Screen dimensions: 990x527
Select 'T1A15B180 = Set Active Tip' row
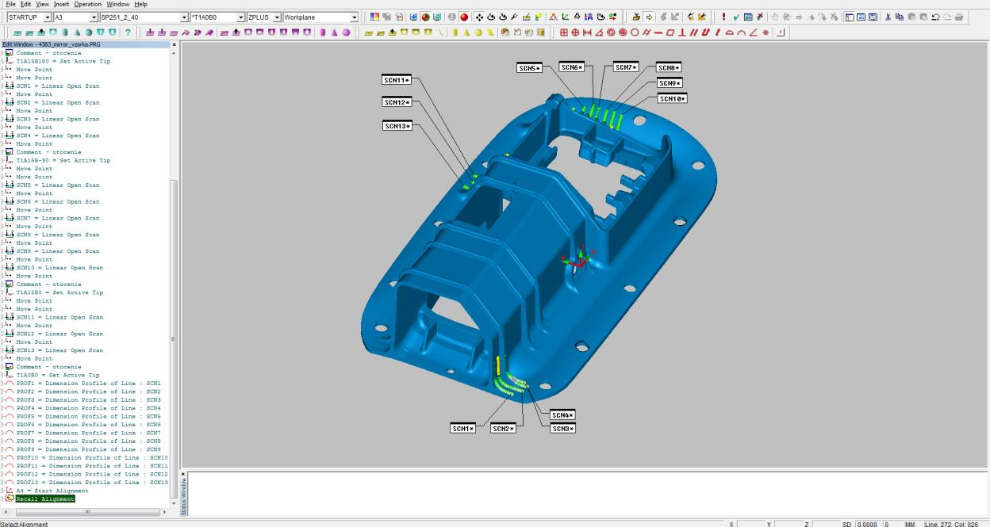coord(63,61)
